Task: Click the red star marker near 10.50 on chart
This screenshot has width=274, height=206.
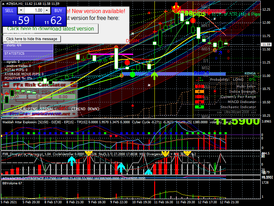Action: click(x=133, y=105)
